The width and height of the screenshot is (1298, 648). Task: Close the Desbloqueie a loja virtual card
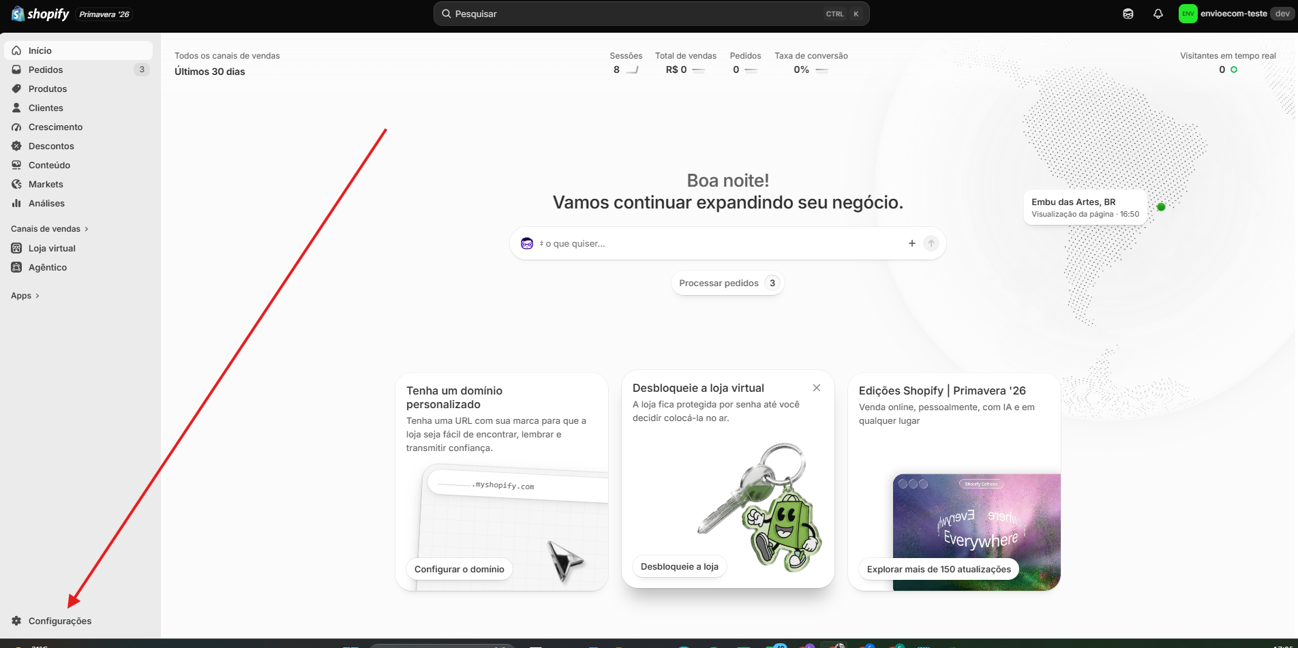(817, 388)
